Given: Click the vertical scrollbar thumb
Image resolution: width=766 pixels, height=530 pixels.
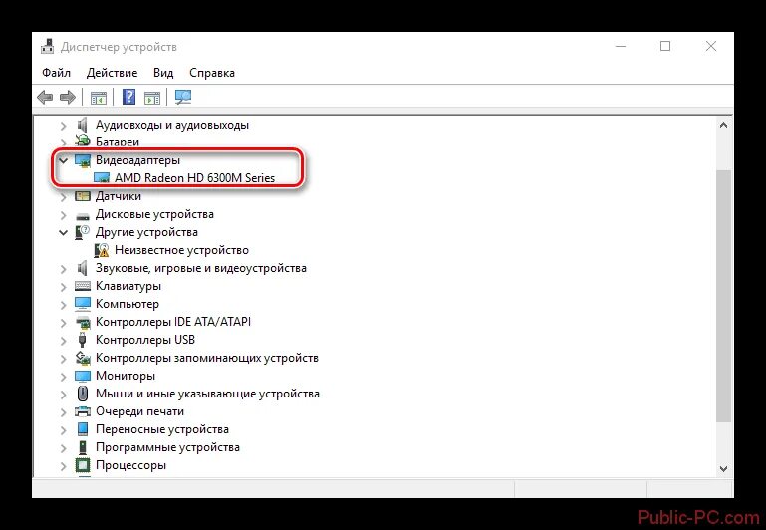Looking at the screenshot, I should pyautogui.click(x=723, y=296).
